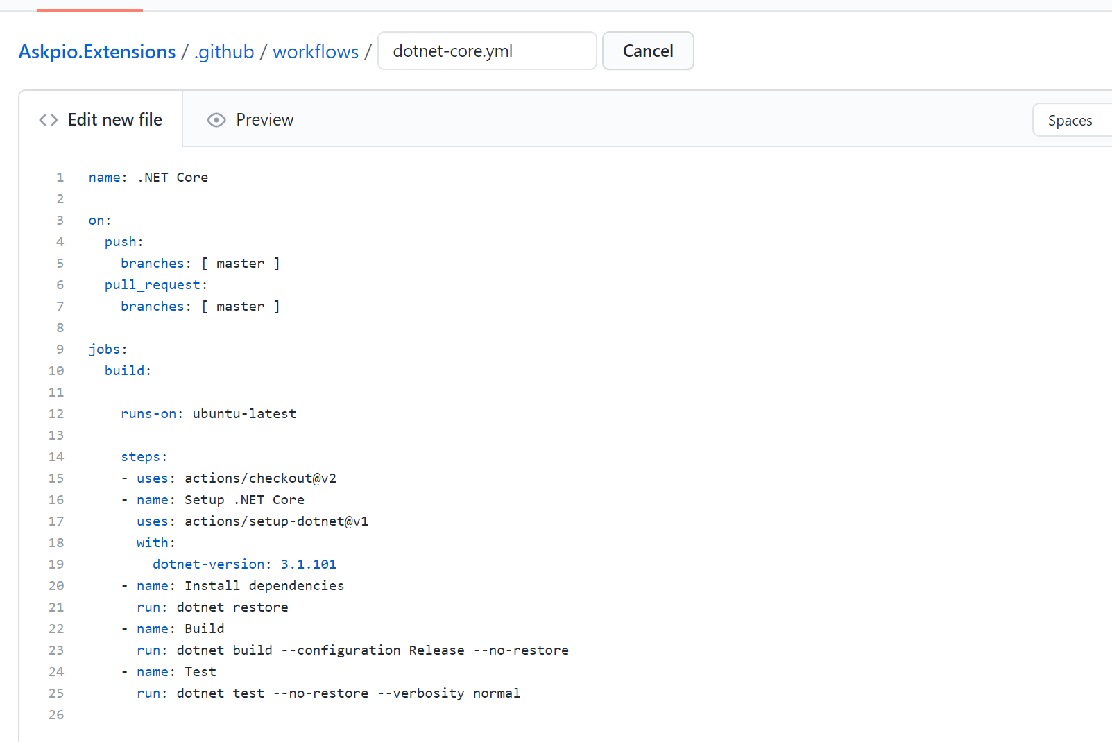Open the Spaces indent mode dropdown
The width and height of the screenshot is (1112, 742).
click(x=1070, y=121)
